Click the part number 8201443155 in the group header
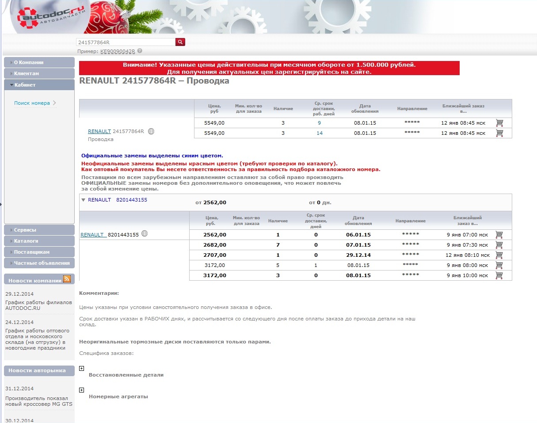 132,200
